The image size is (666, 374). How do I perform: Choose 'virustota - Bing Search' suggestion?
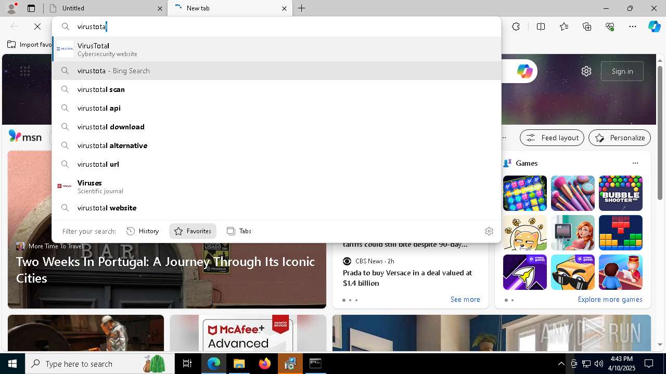[x=276, y=71]
